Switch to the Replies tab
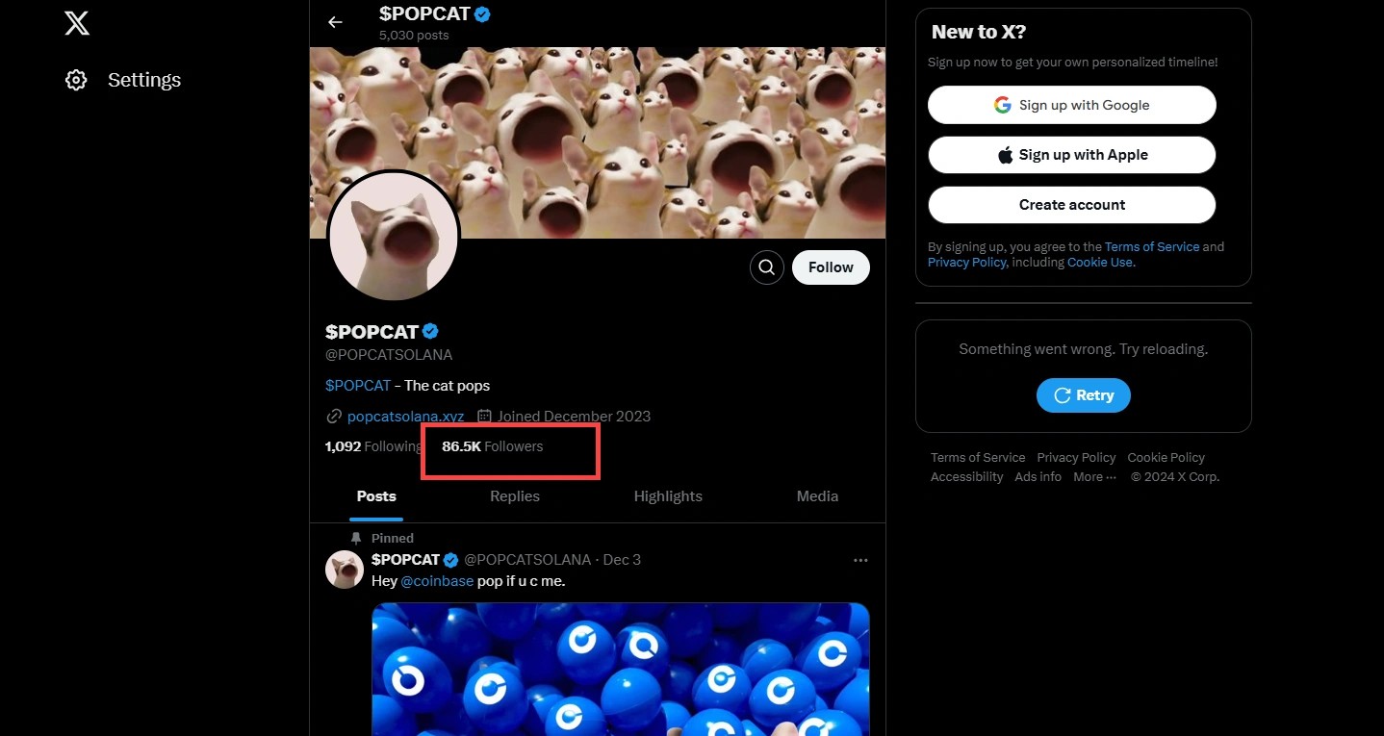 [x=515, y=496]
